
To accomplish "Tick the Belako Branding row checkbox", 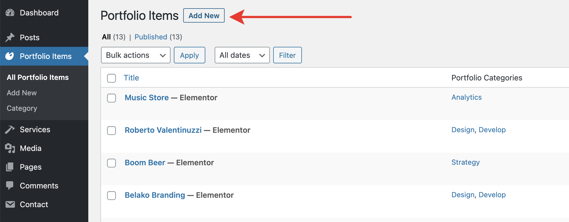I will 111,196.
